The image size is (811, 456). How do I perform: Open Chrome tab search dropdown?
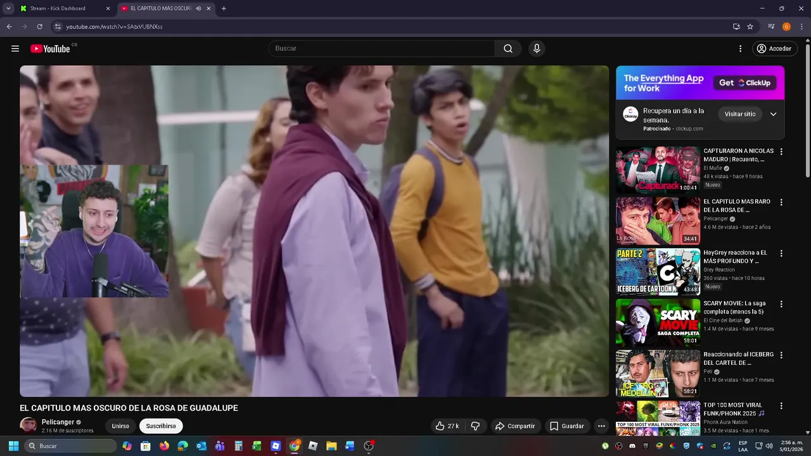[x=8, y=8]
